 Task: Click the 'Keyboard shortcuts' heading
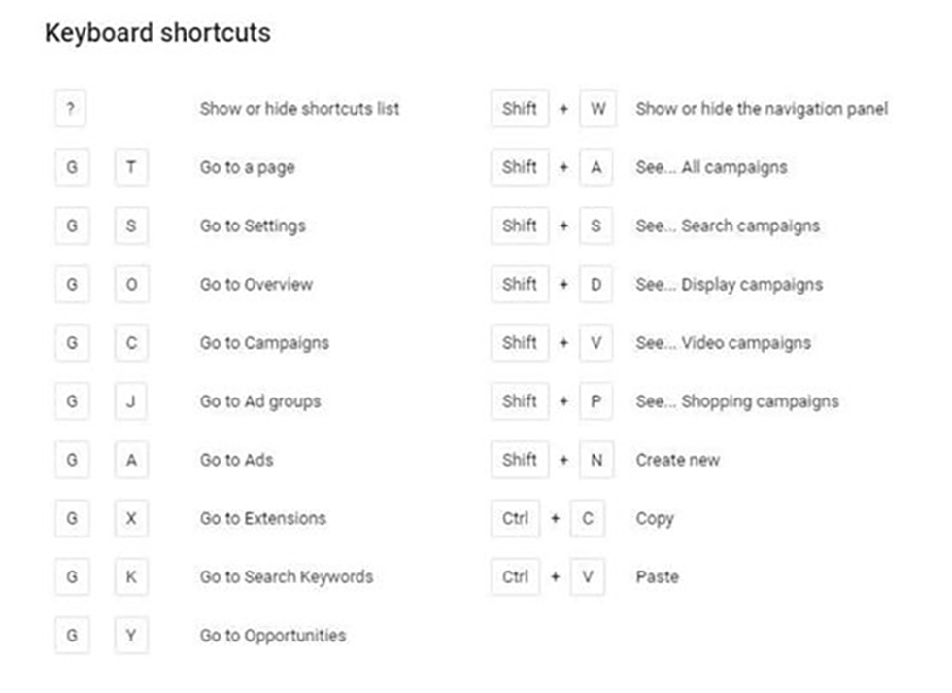[x=157, y=33]
